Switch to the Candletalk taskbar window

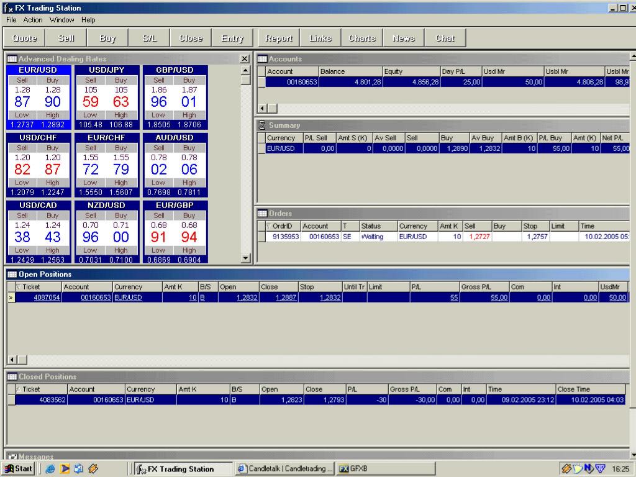click(285, 469)
